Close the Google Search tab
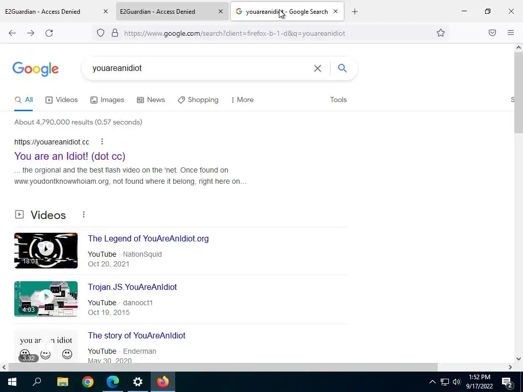This screenshot has width=523, height=392. 336,11
